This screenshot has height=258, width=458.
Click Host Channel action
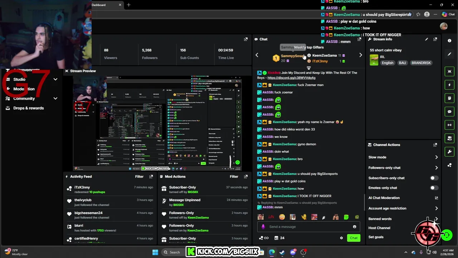click(x=379, y=228)
